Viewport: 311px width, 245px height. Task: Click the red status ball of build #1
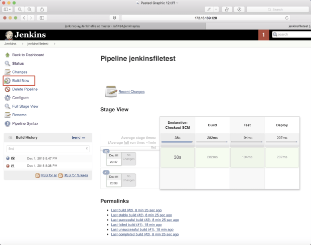click(8, 166)
